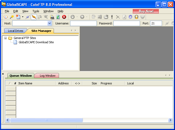
Task: Open the File menu
Action: [7, 11]
